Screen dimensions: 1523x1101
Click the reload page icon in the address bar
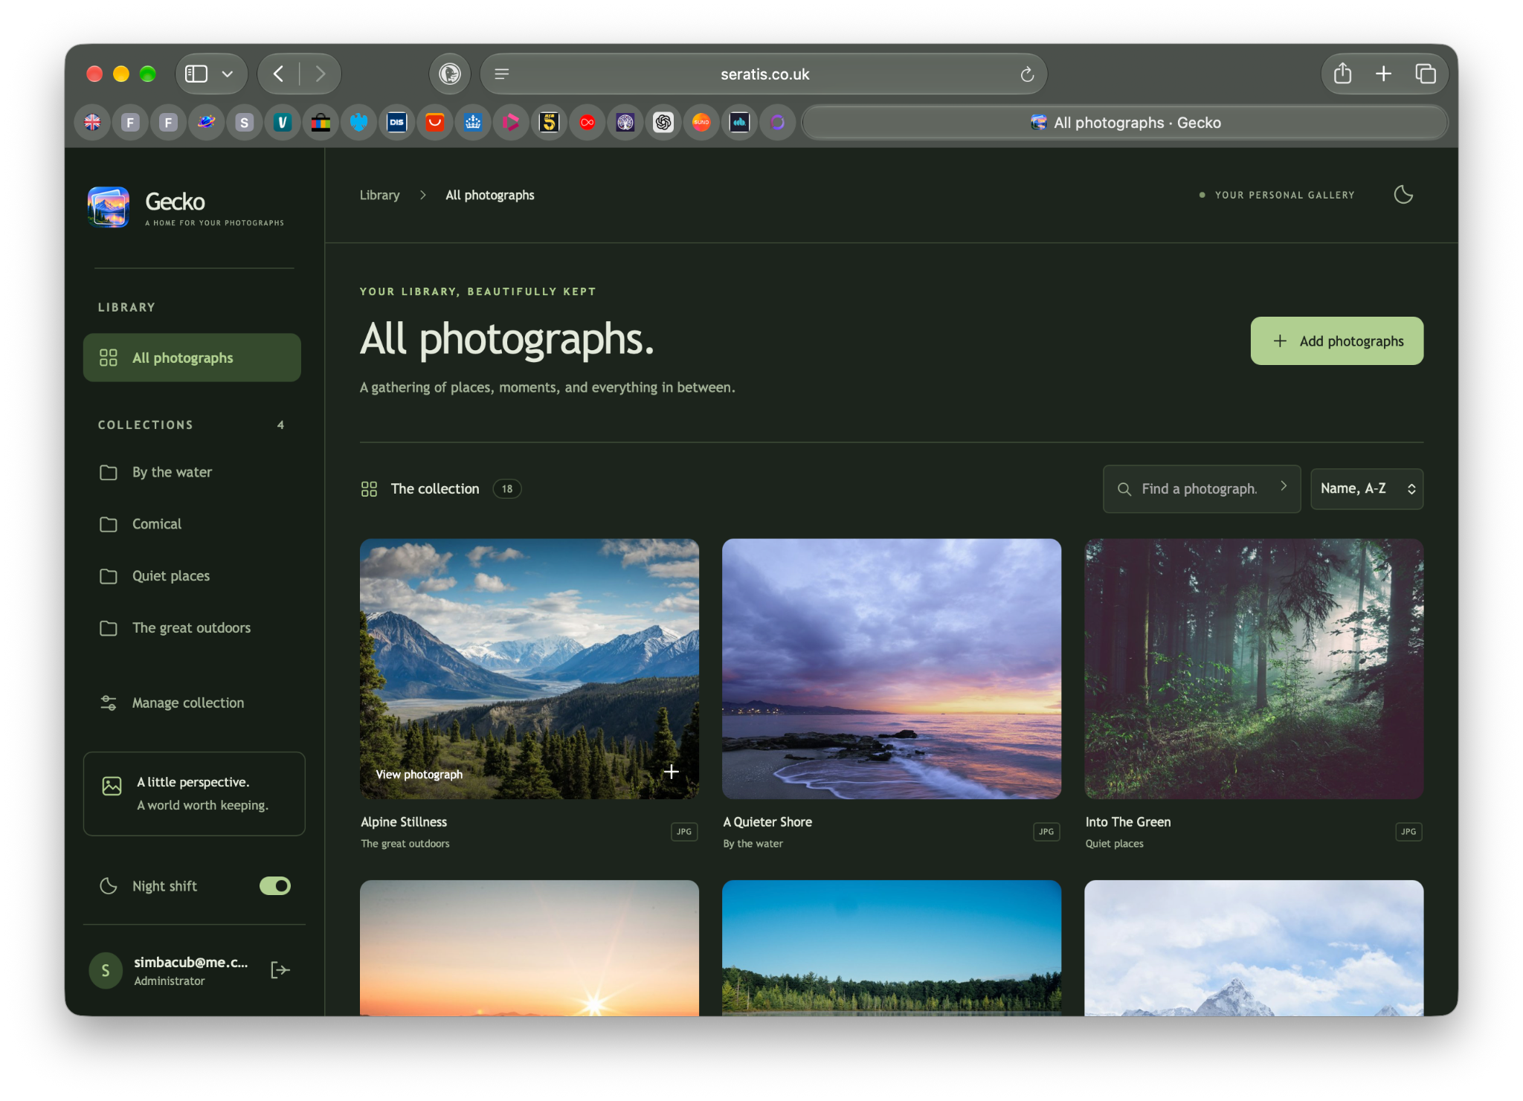coord(1027,74)
